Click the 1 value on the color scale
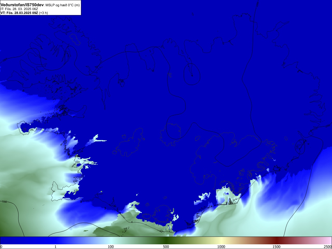332x249 pixels. 55,247
